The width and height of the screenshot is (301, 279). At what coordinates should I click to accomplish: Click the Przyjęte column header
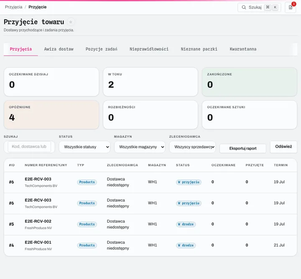255,165
